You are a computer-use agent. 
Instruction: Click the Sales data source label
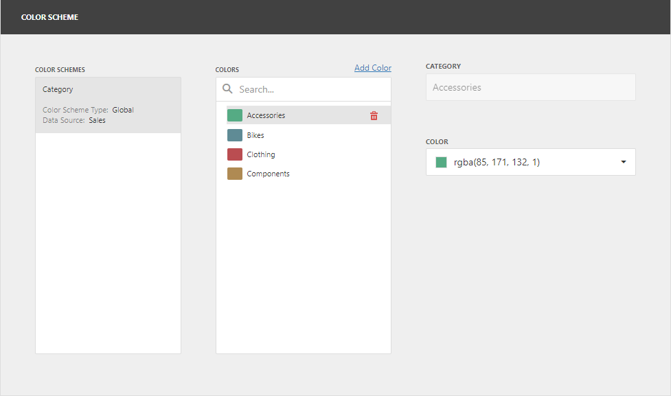(97, 120)
